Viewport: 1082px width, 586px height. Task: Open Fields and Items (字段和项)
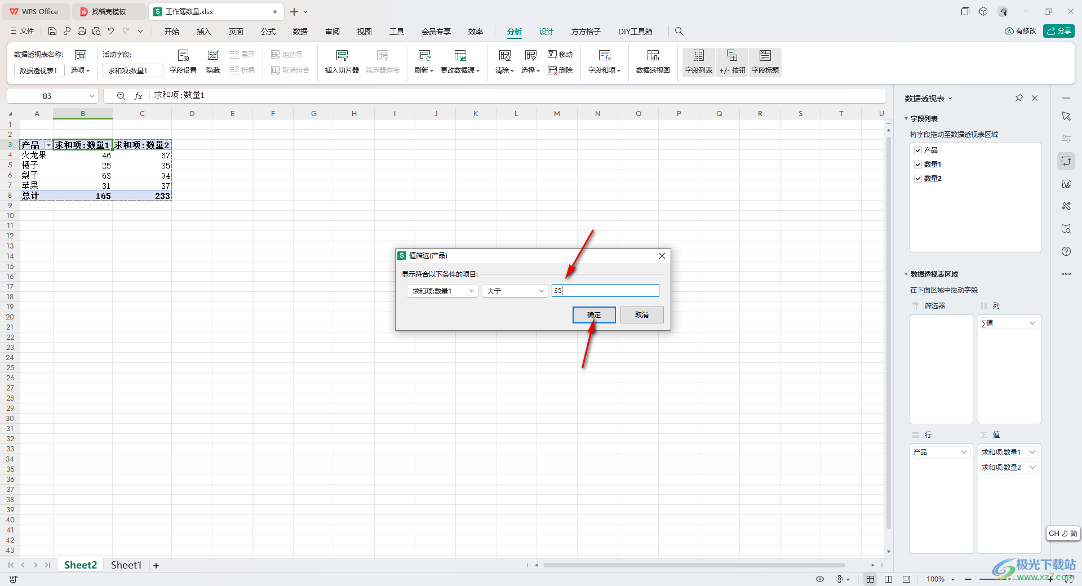604,62
